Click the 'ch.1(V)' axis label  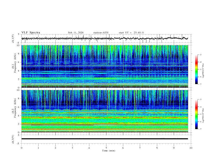(13, 39)
